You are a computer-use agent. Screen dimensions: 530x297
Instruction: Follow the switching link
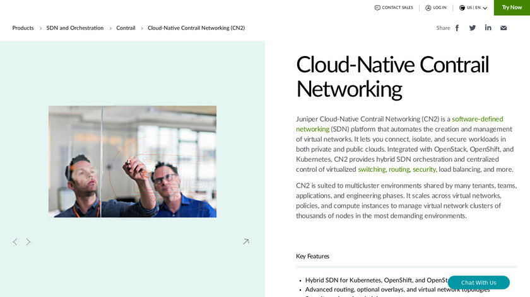coord(372,169)
